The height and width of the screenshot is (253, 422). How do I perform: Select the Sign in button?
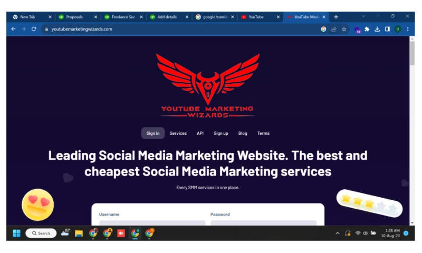[x=153, y=133]
